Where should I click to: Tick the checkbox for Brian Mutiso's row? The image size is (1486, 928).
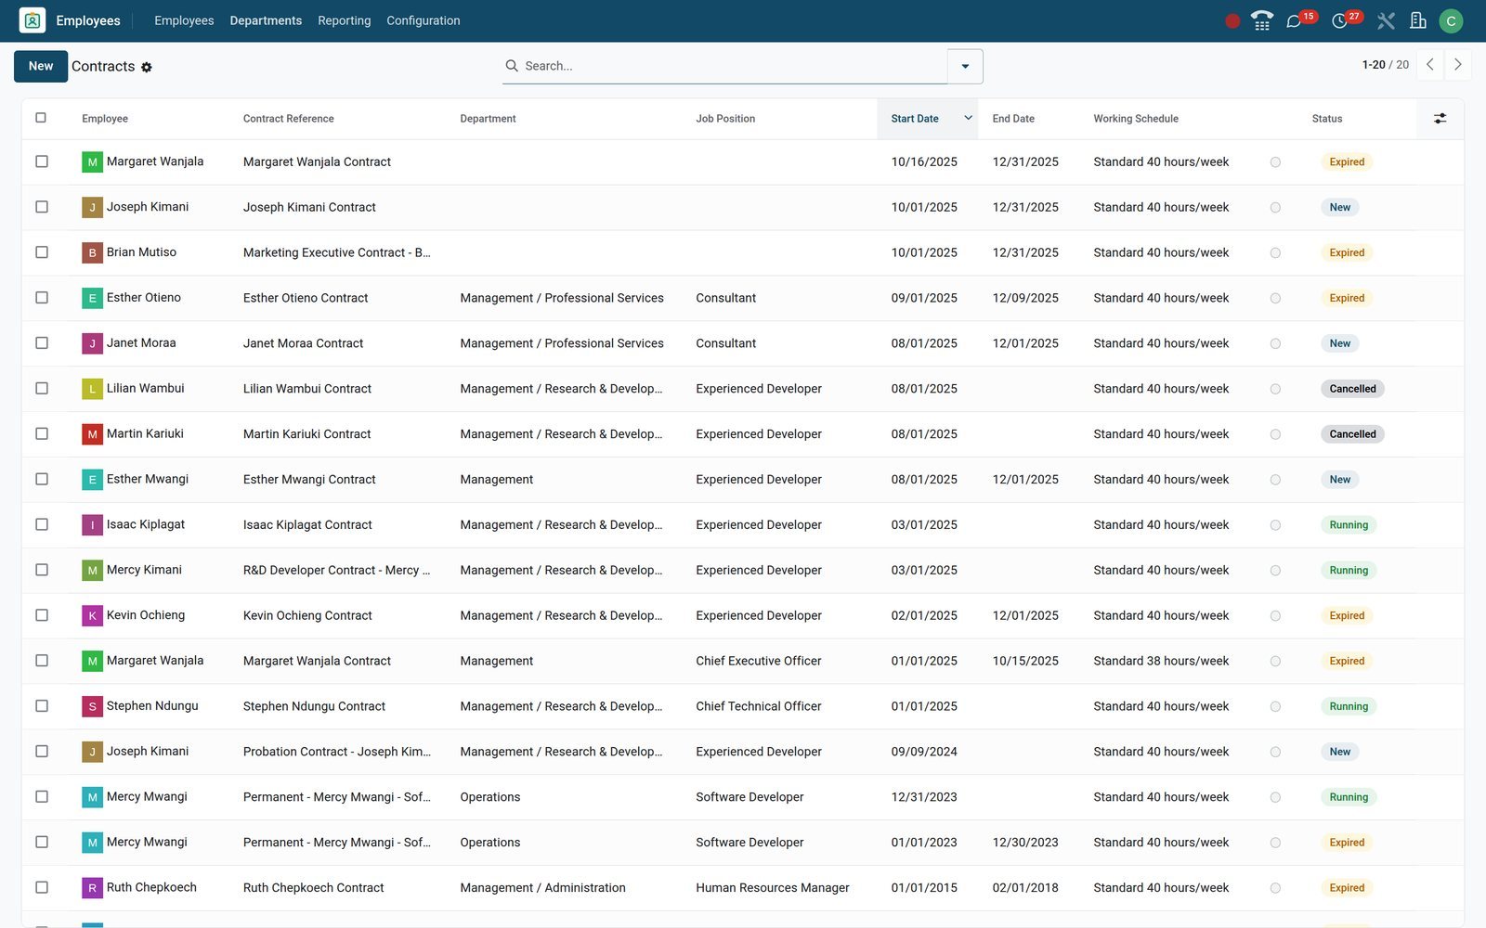coord(42,252)
